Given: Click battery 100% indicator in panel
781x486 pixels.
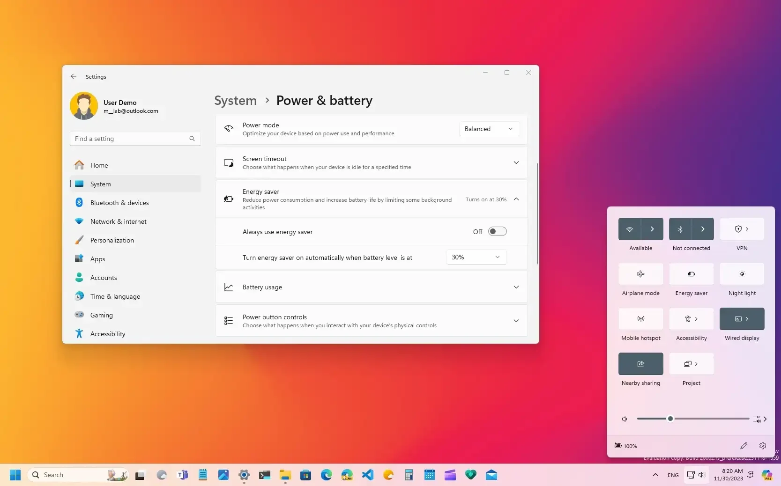Looking at the screenshot, I should 626,446.
